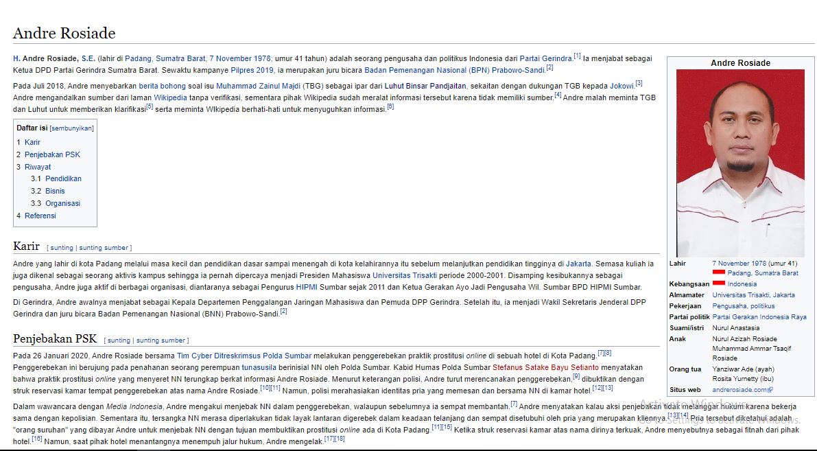Jump to Karir in the contents list
817x451 pixels.
click(32, 142)
